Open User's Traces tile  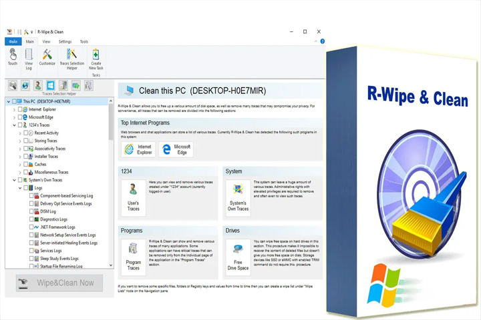point(133,198)
